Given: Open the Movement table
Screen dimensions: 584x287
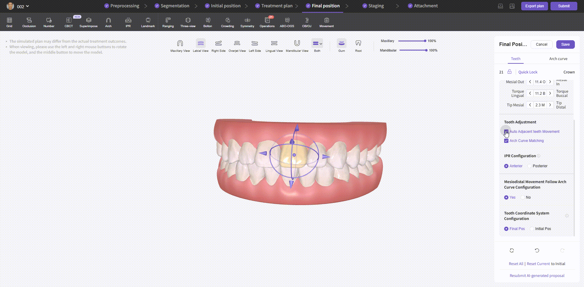Looking at the screenshot, I should click(326, 22).
